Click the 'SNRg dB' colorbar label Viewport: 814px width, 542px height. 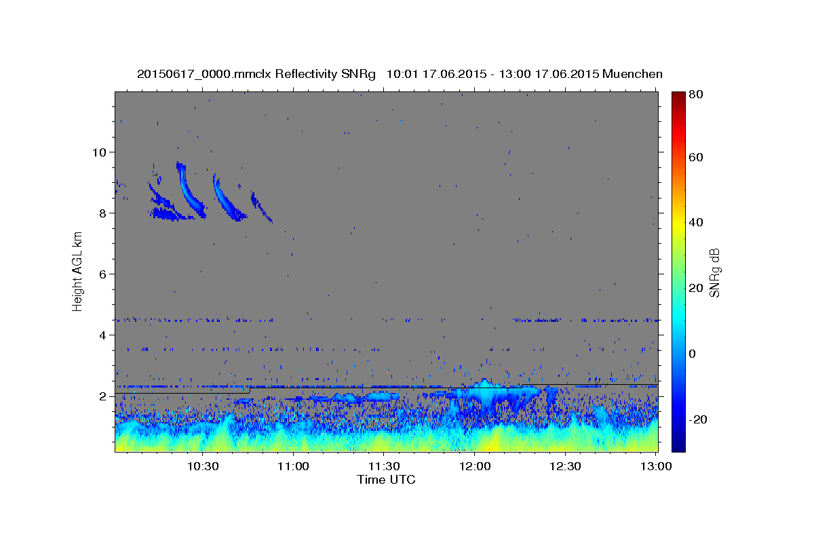pyautogui.click(x=714, y=272)
